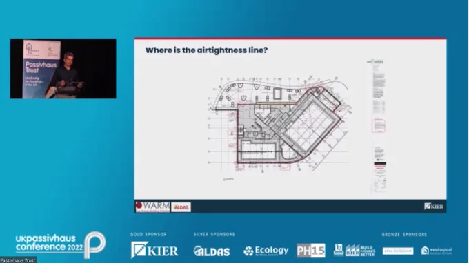Click the WARM logo on slide footer

(x=152, y=207)
